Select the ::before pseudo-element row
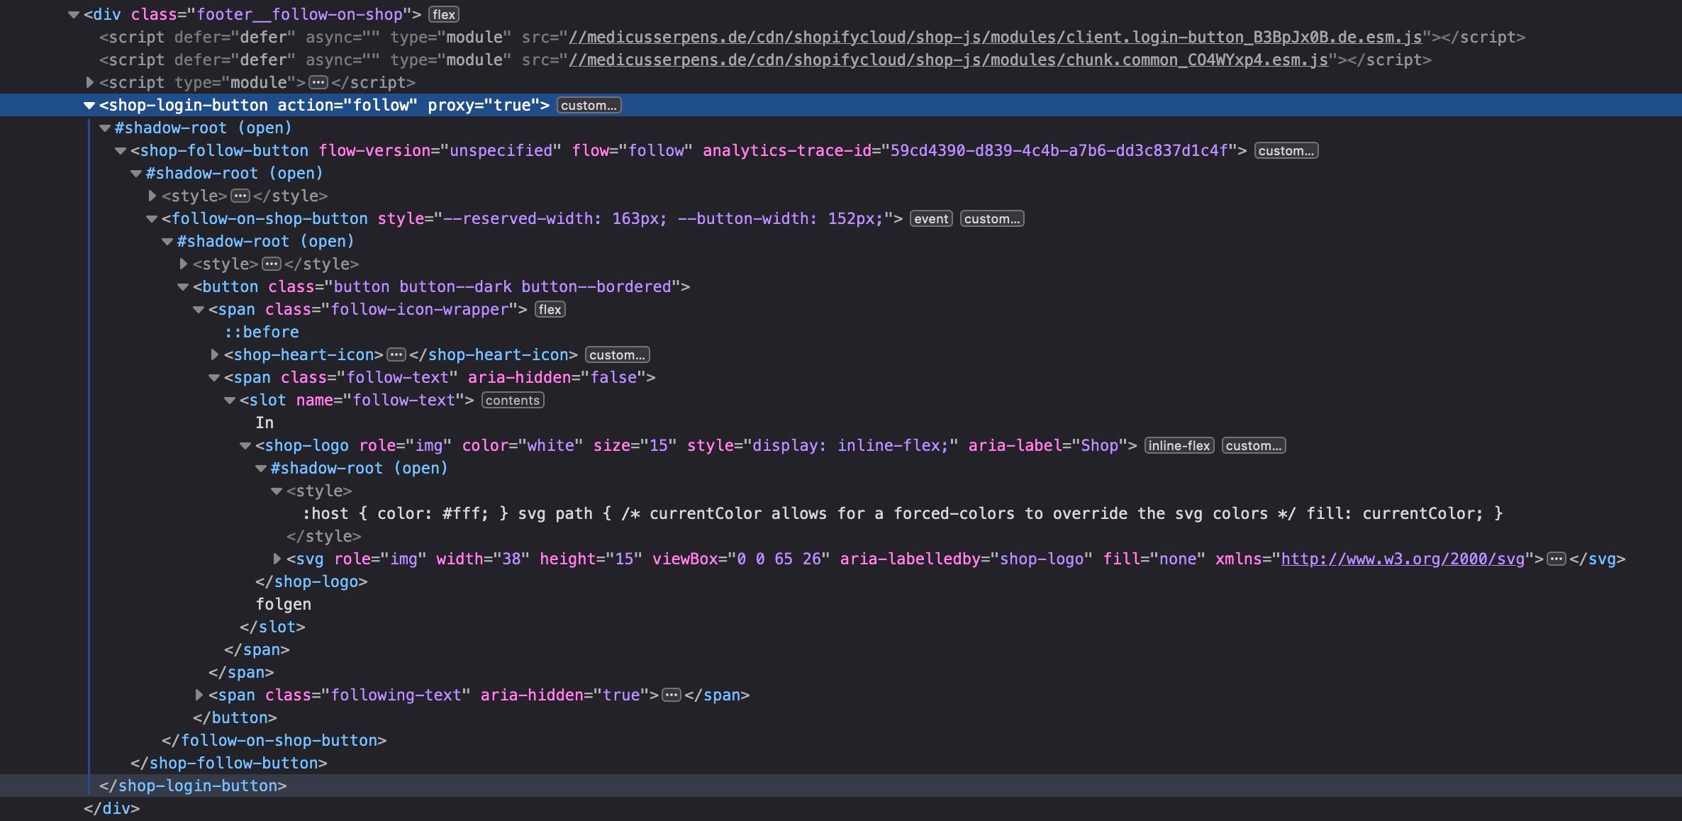The height and width of the screenshot is (821, 1682). 262,332
